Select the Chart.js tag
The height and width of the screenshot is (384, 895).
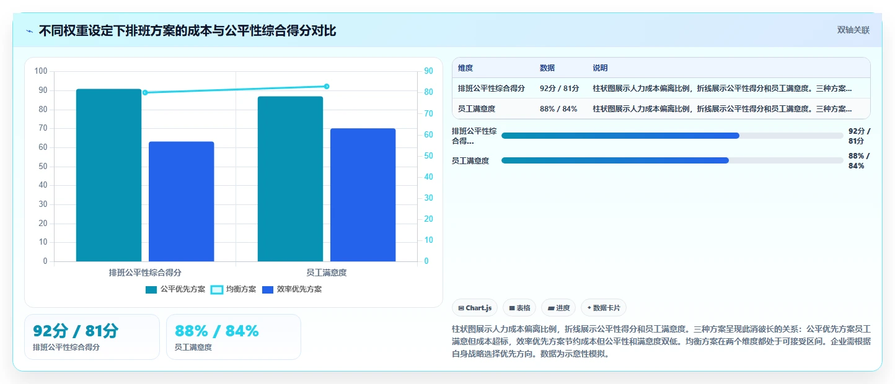(x=475, y=308)
